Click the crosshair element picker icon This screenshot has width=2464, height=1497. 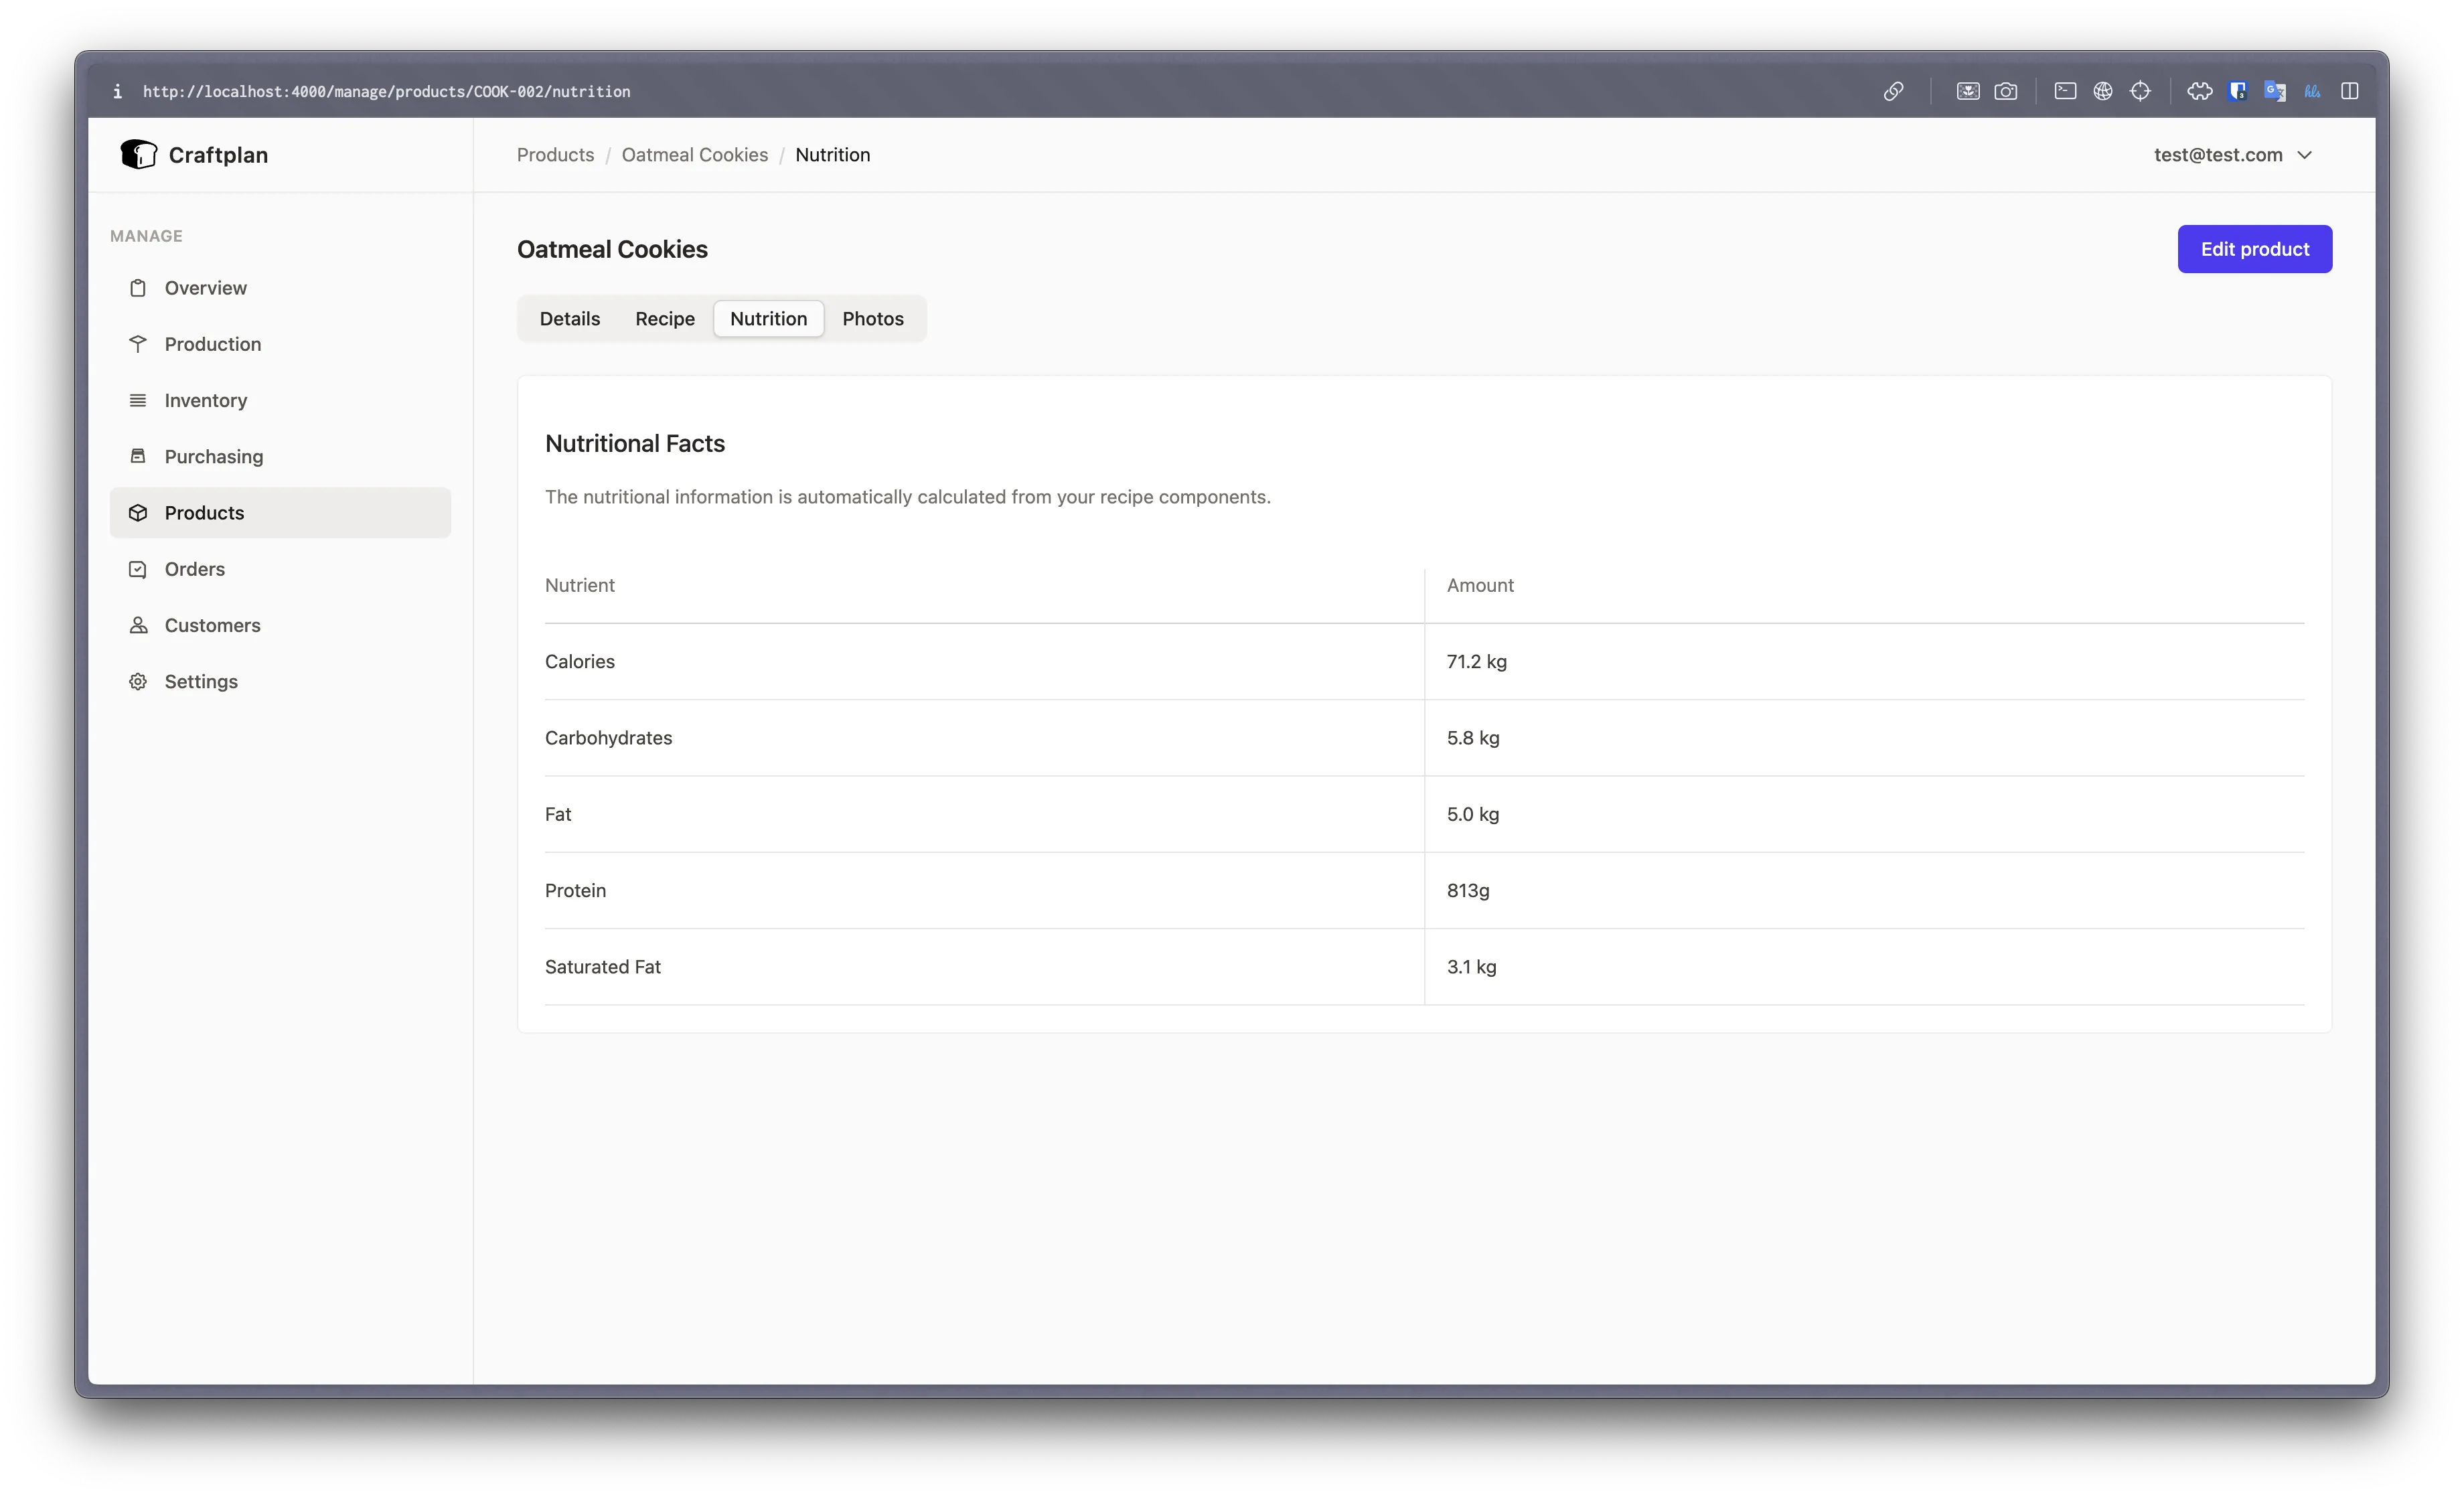click(2140, 91)
